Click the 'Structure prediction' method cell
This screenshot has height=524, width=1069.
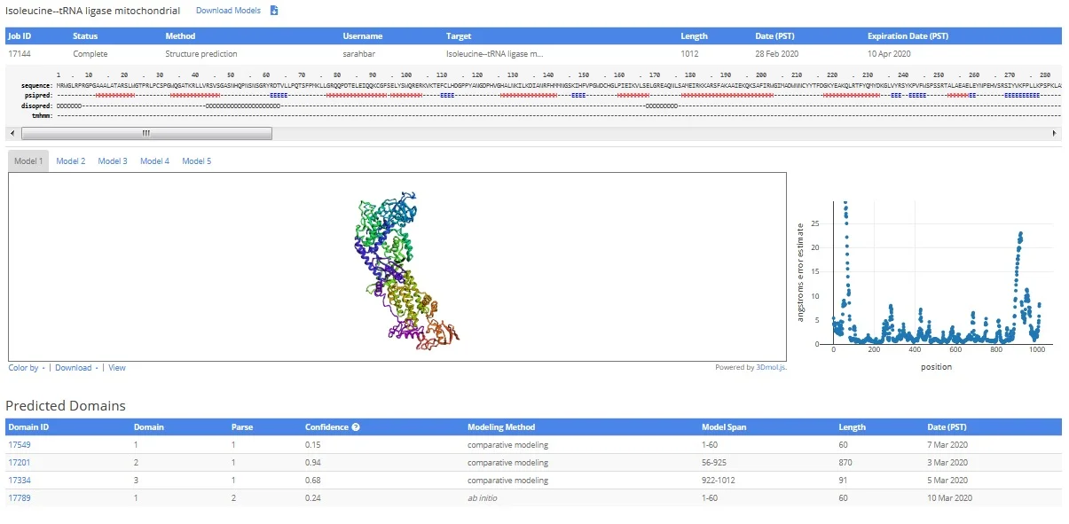(201, 53)
